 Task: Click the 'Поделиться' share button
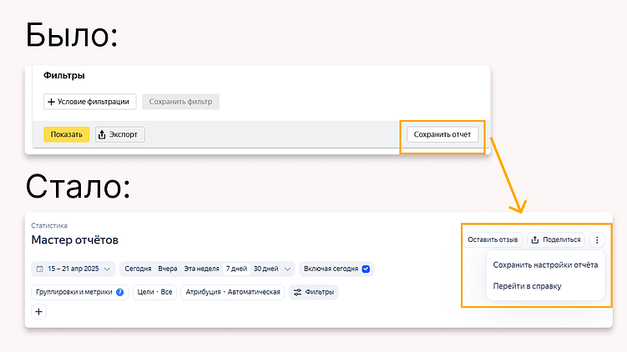pos(556,239)
